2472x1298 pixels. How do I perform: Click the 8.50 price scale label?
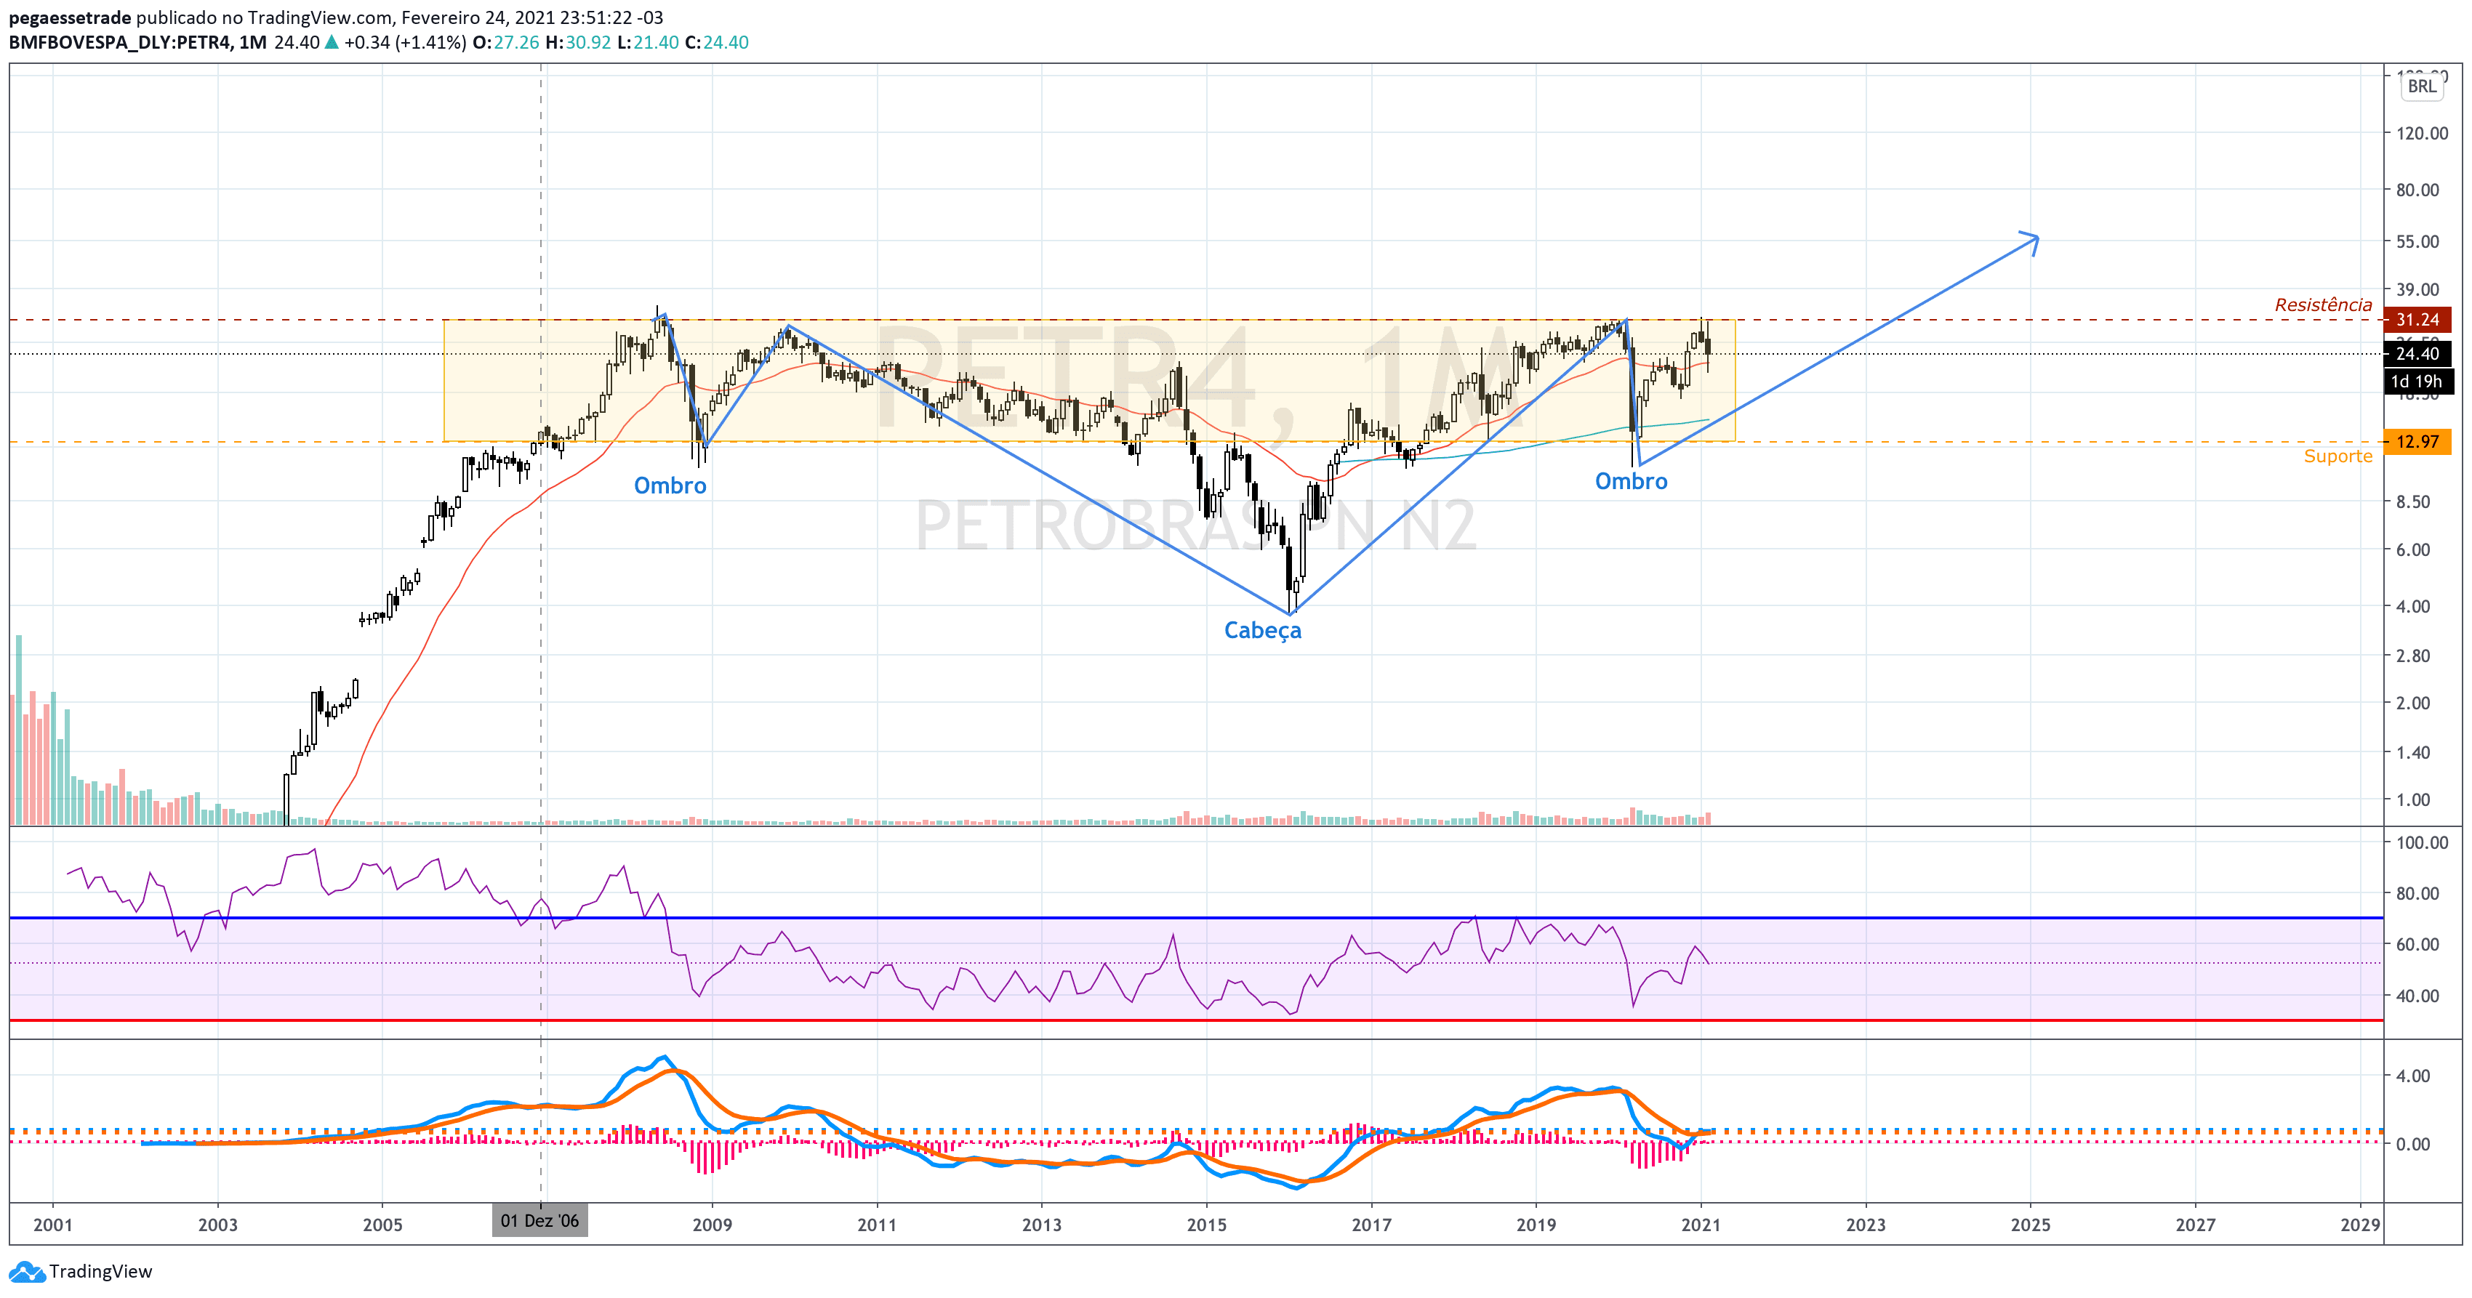[2412, 501]
